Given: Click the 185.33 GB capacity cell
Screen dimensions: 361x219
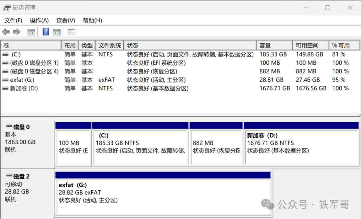Looking at the screenshot, I should coord(273,54).
